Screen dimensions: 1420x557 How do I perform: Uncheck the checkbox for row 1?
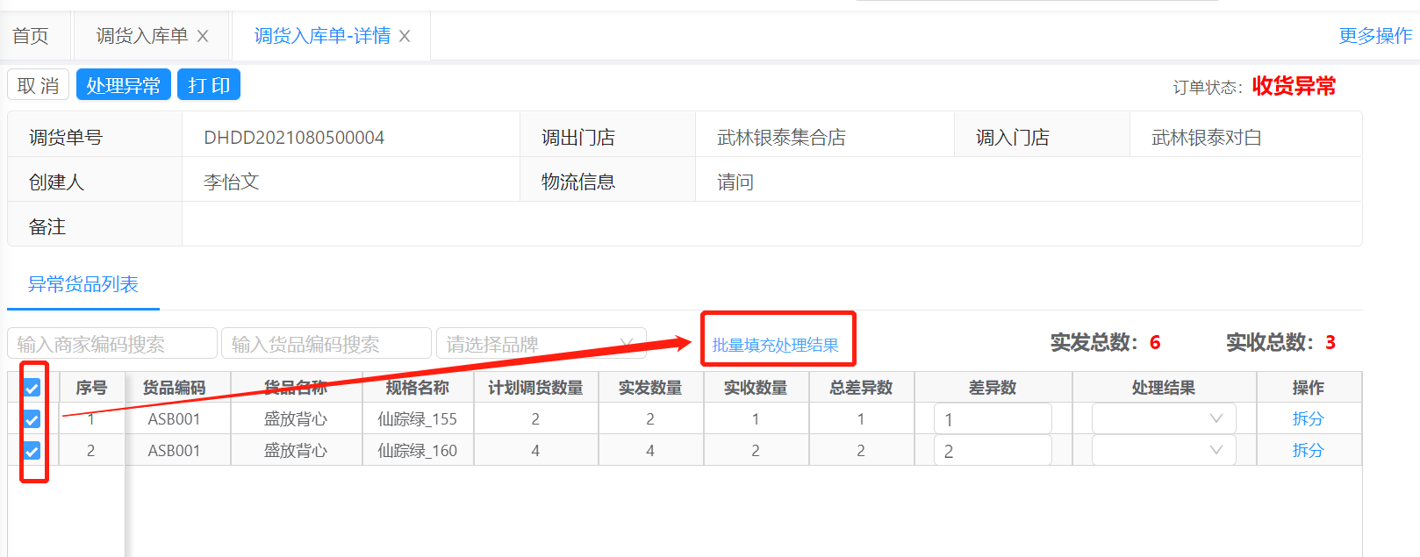pos(32,419)
